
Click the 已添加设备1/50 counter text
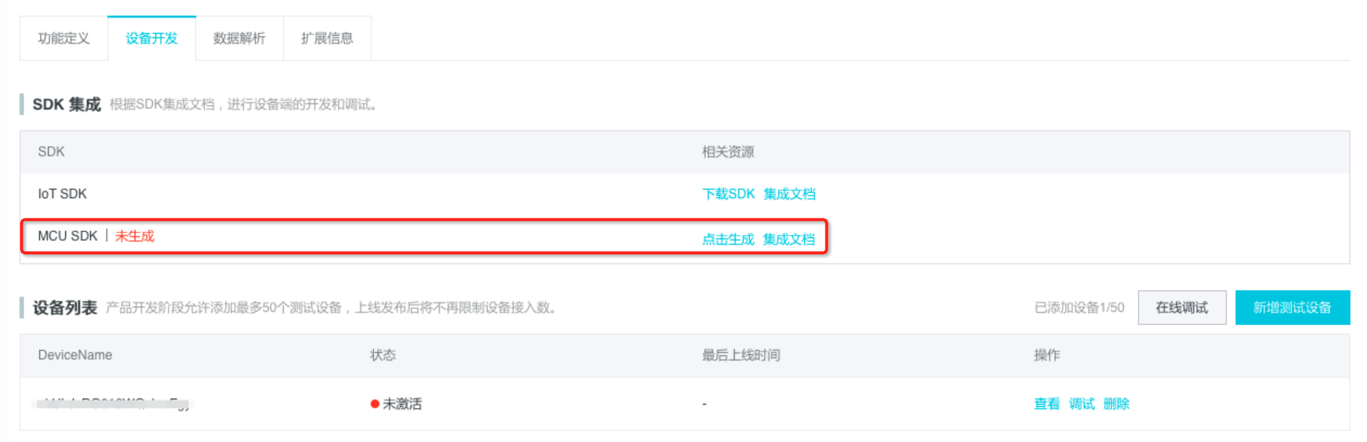click(x=1079, y=308)
